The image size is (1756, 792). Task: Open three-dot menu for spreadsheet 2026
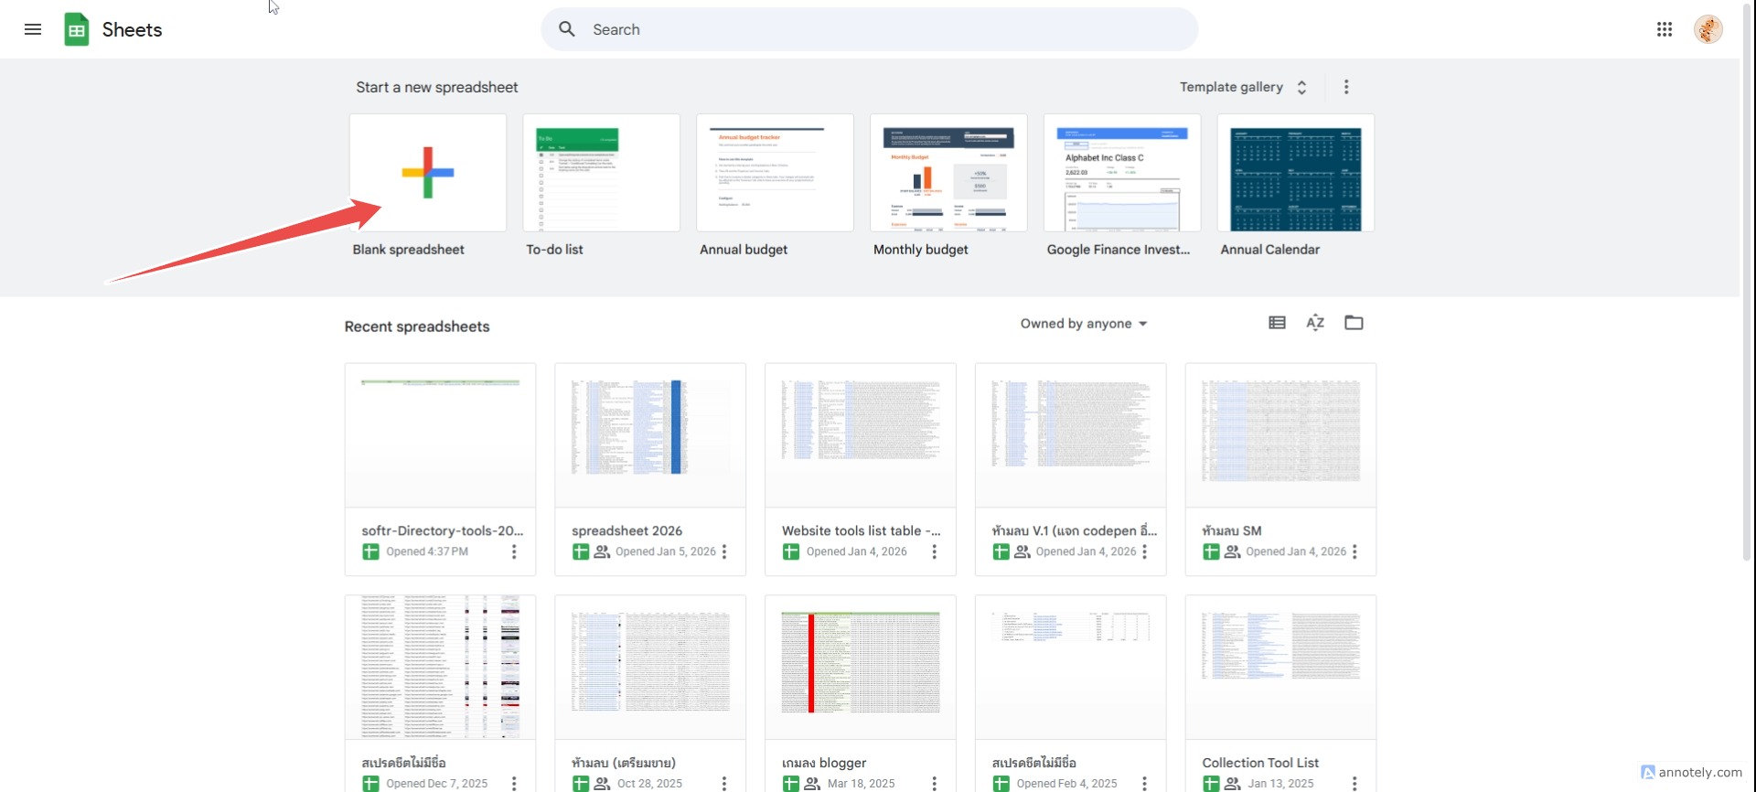click(x=724, y=551)
